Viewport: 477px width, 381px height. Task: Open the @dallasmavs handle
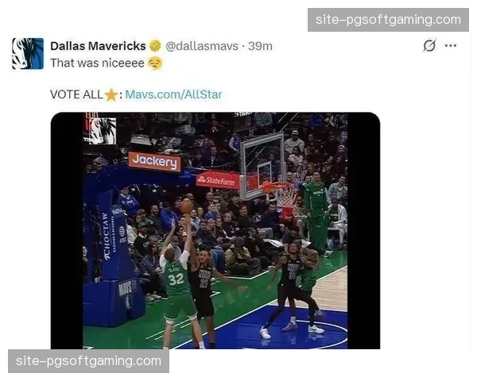(202, 46)
